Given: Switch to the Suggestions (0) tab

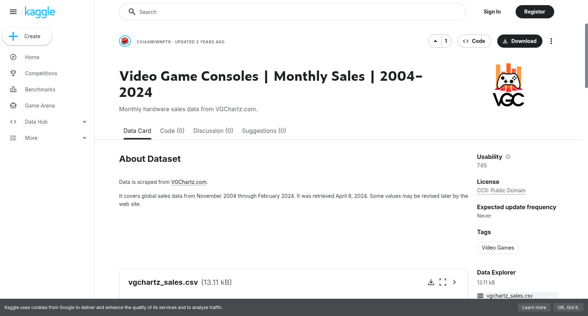Looking at the screenshot, I should pos(264,131).
